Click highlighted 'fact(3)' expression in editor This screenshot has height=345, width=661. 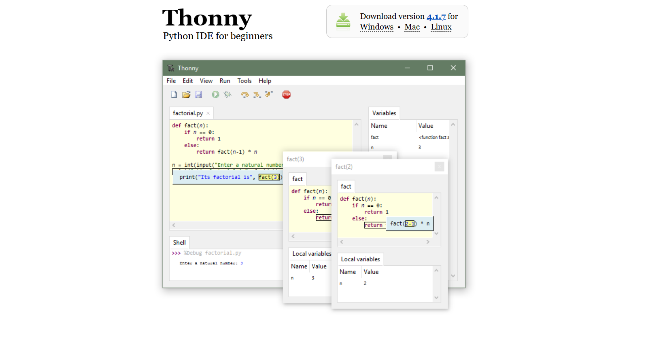[x=269, y=177]
